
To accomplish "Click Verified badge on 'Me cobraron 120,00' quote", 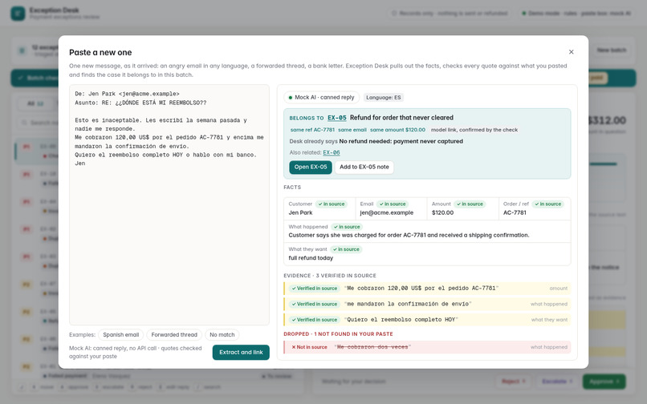I will click(315, 289).
